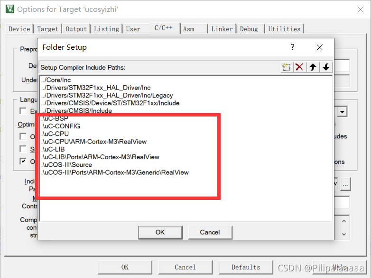Select the .\uC-BSP path
Screen dimensions: 371x278
click(55, 118)
